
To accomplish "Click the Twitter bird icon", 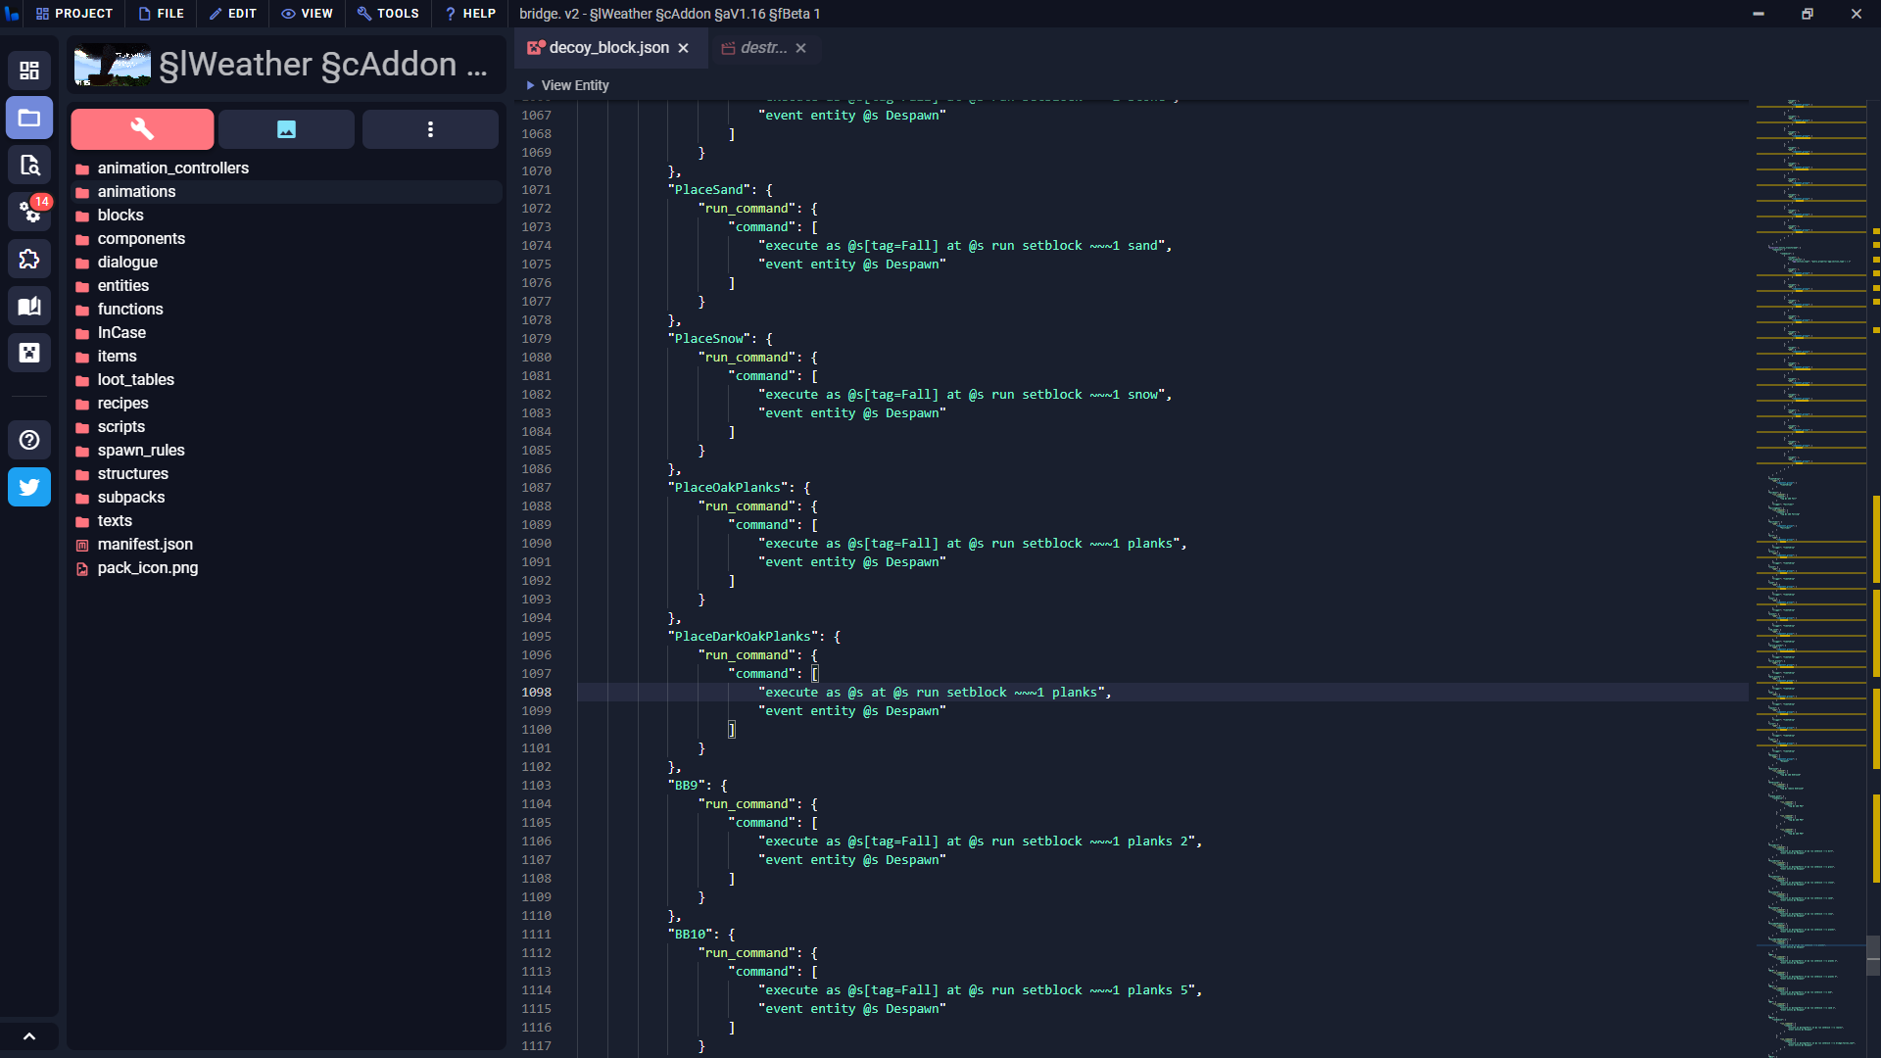I will coord(29,487).
